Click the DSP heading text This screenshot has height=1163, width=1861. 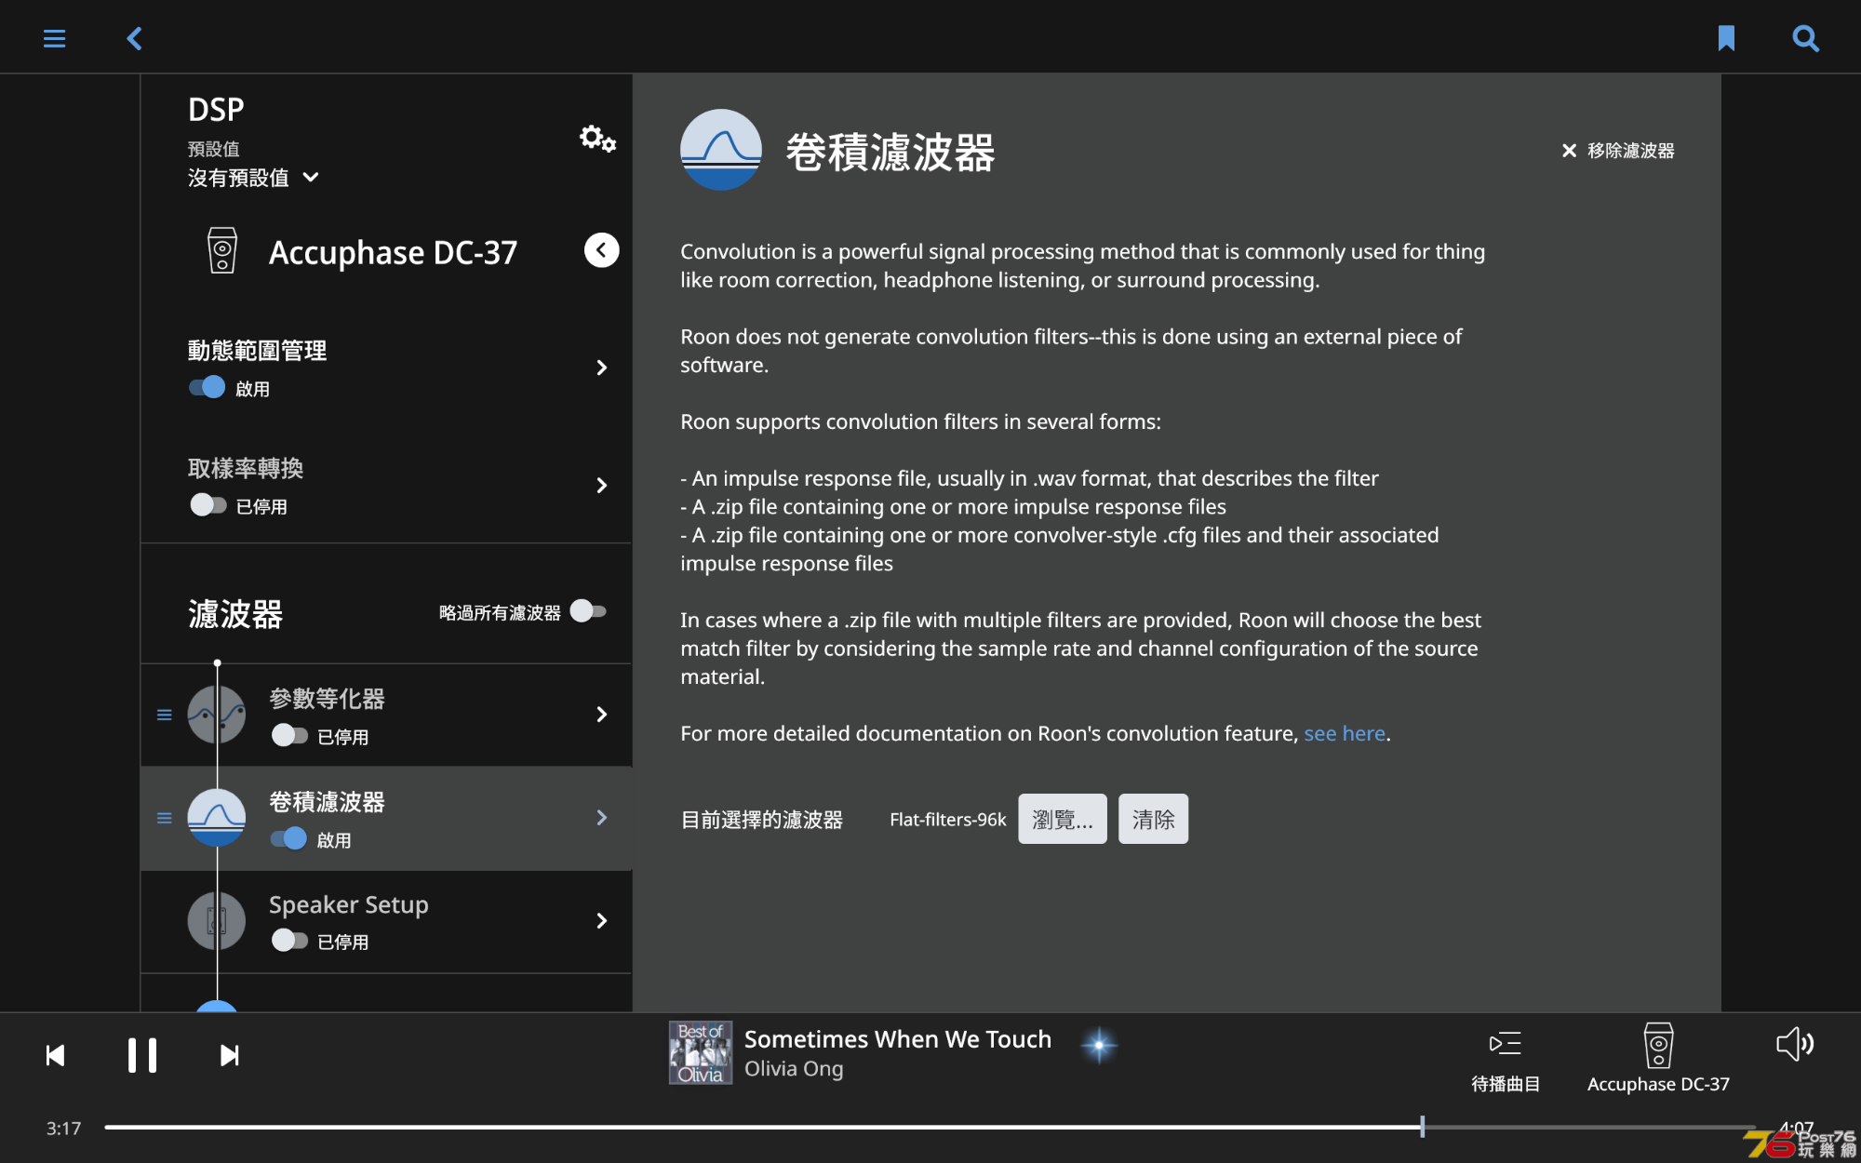click(216, 110)
